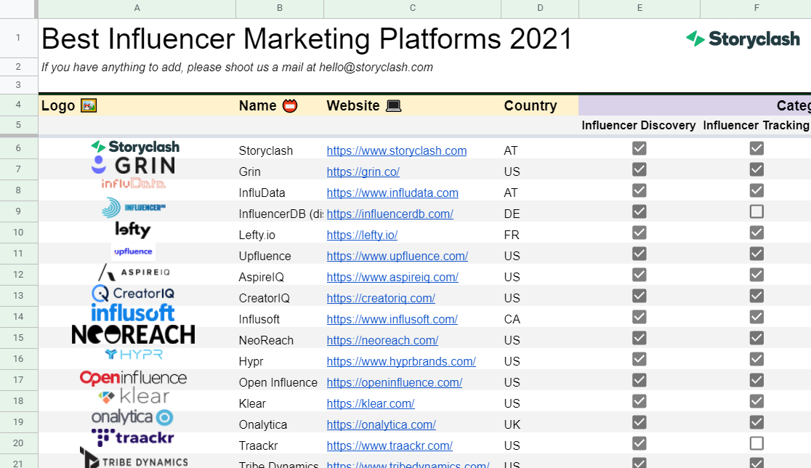Click the InfluData logo image

[x=134, y=183]
